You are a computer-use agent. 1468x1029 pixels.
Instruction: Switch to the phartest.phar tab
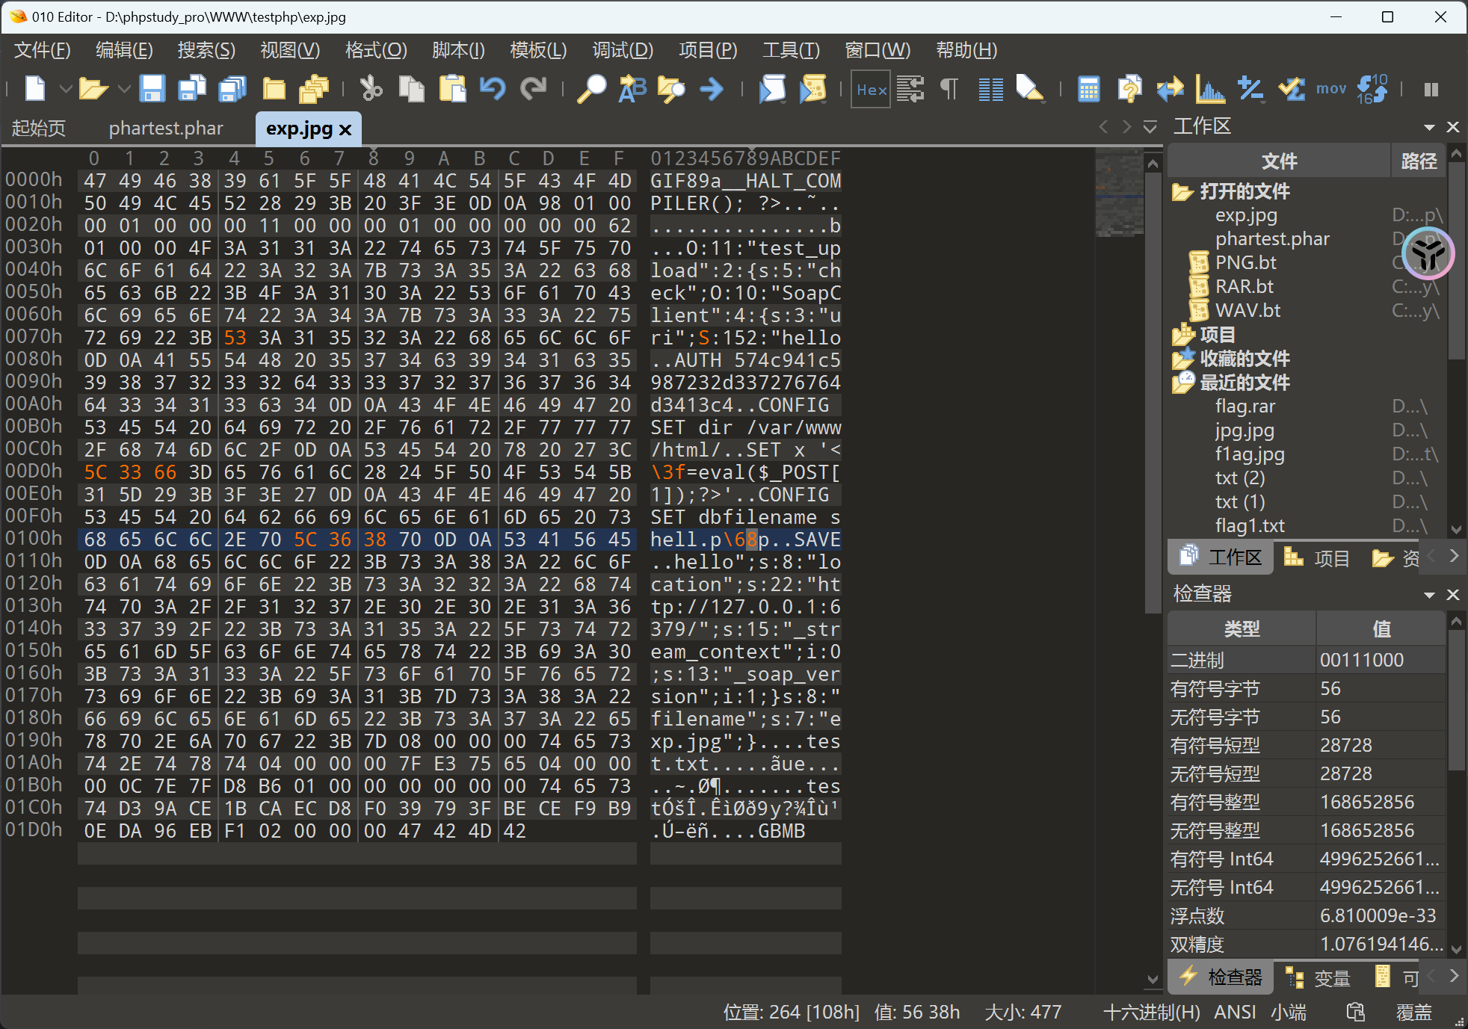(x=166, y=129)
